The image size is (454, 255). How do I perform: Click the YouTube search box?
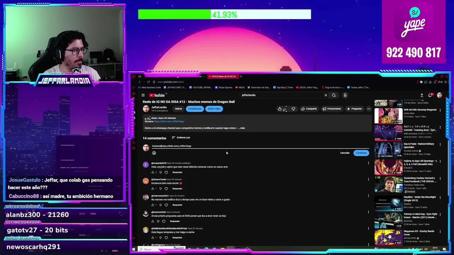[x=282, y=95]
